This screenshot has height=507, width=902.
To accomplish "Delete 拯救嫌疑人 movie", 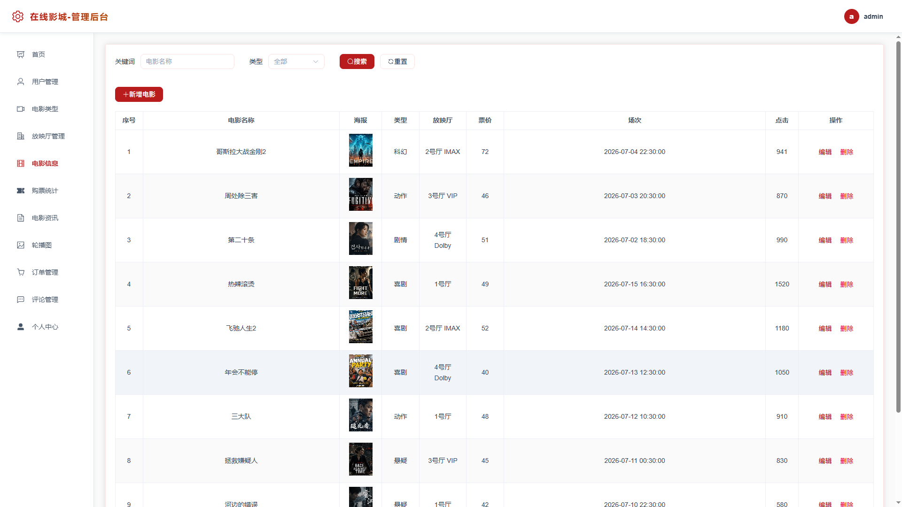I will 847,461.
